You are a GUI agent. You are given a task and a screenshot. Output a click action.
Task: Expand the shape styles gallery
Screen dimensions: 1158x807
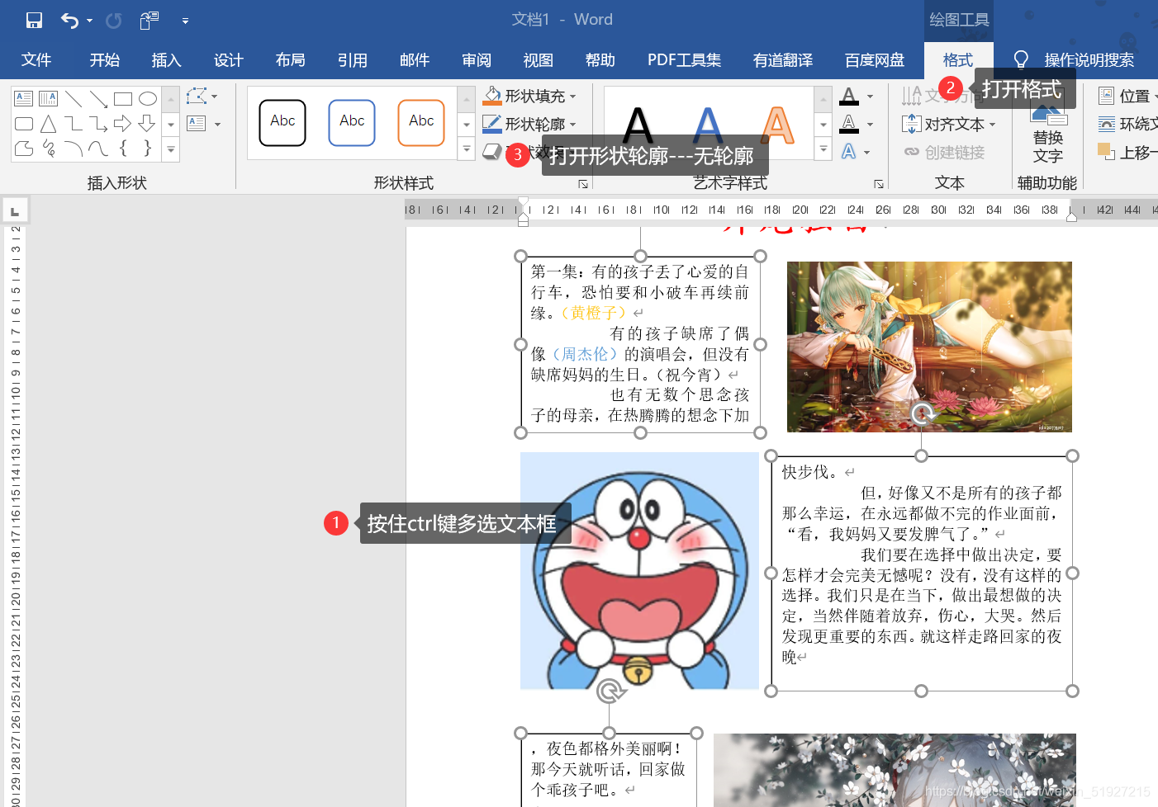coord(467,149)
